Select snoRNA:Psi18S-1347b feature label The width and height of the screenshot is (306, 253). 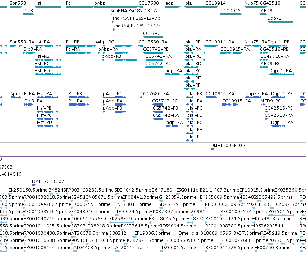[x=136, y=18]
